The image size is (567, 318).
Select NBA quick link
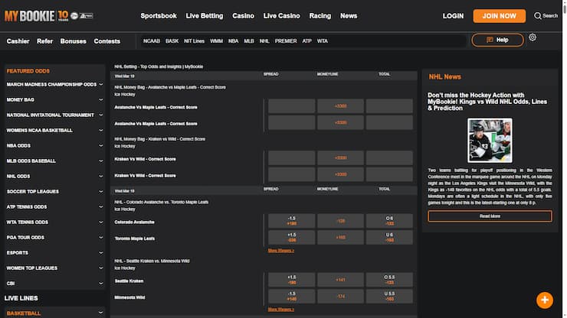click(233, 41)
